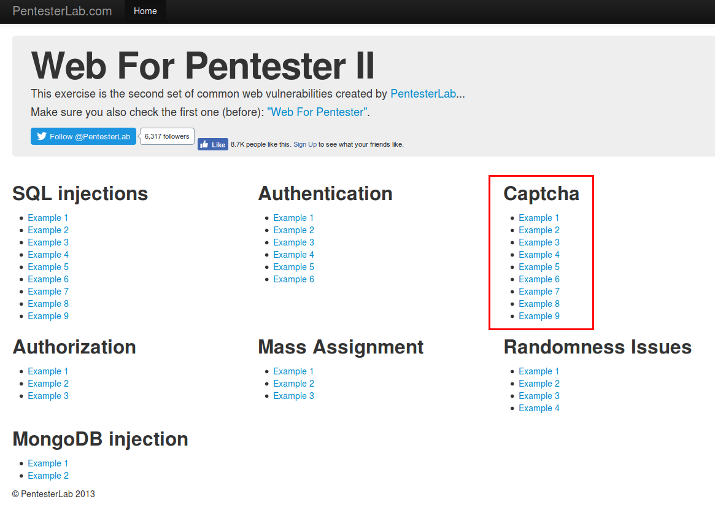Image resolution: width=715 pixels, height=518 pixels.
Task: Open MongoDB injection Example 2
Action: 48,476
